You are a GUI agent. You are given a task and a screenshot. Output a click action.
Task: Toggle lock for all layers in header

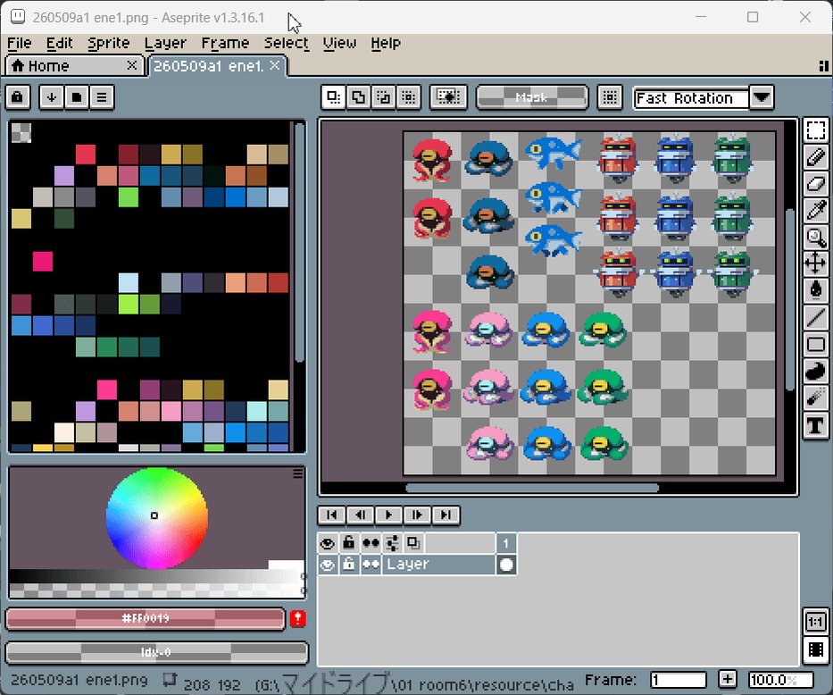coord(349,543)
